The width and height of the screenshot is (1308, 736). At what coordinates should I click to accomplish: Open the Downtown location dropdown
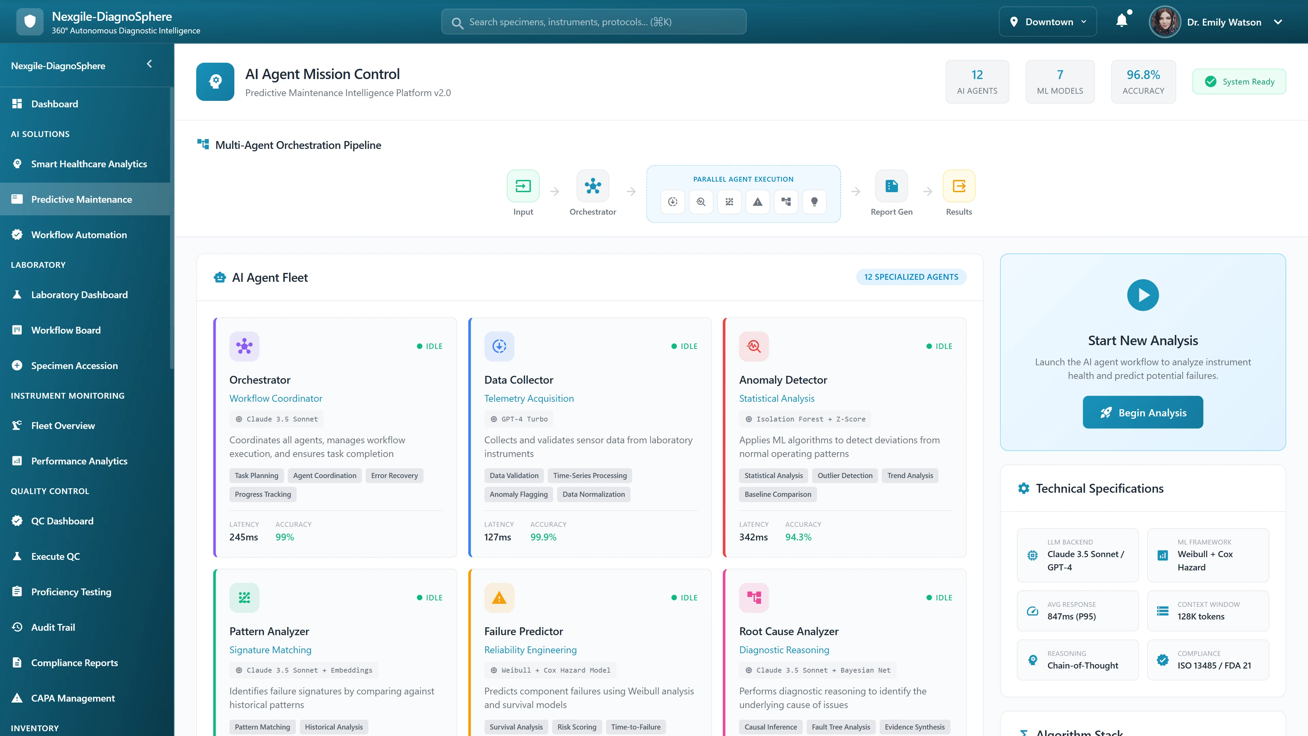coord(1047,22)
